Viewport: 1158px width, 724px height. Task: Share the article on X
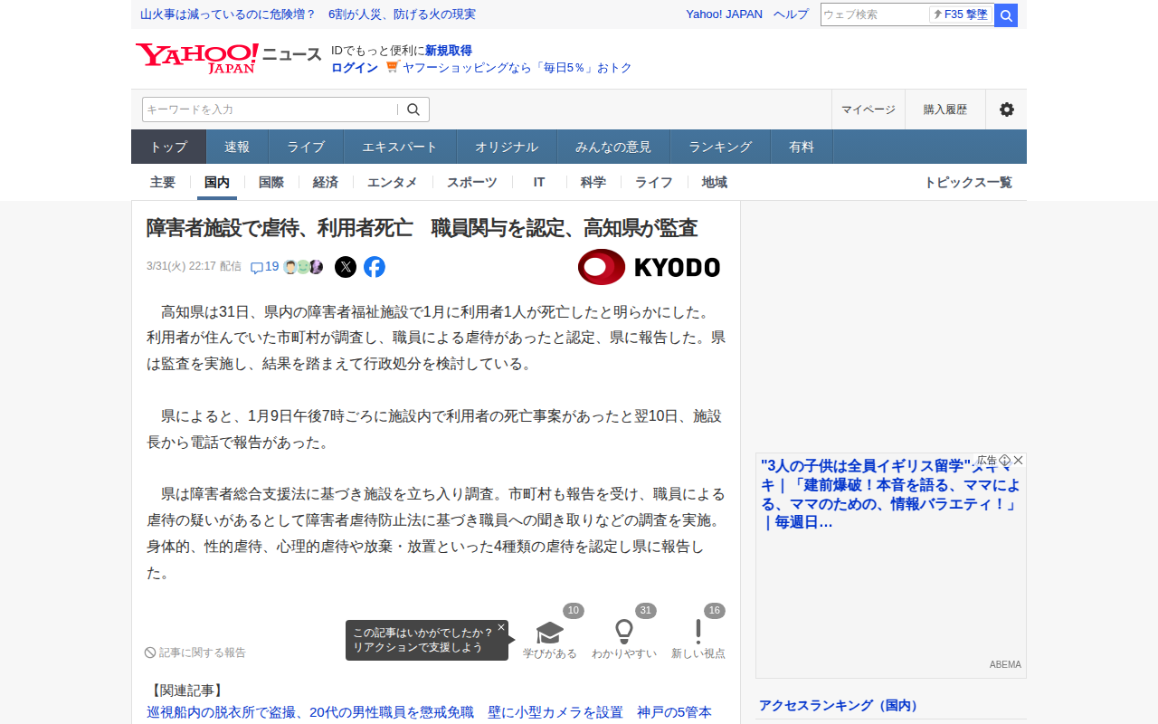[x=346, y=267]
